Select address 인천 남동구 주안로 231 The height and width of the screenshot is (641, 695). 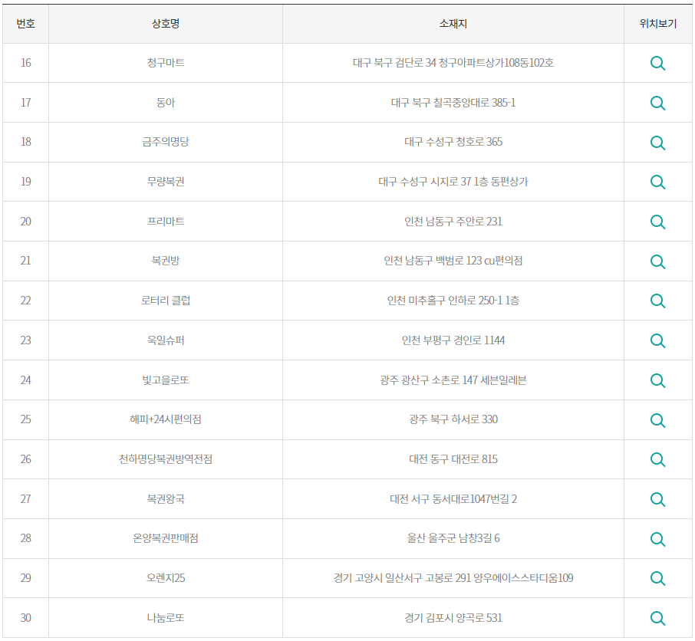click(x=453, y=222)
